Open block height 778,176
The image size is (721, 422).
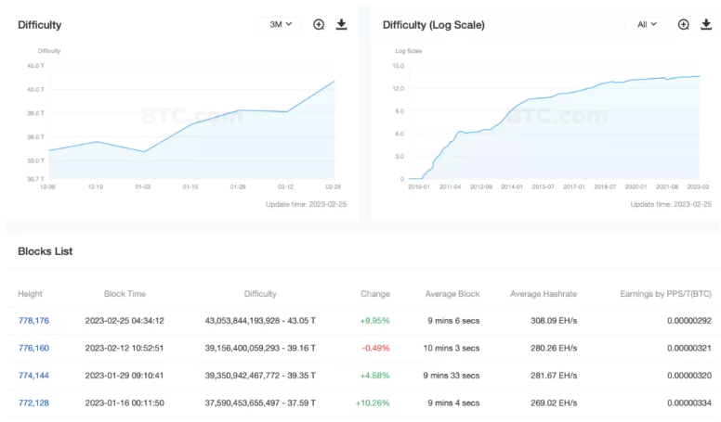coord(33,321)
